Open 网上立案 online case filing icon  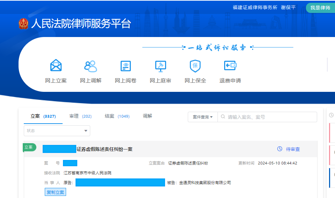tap(56, 65)
